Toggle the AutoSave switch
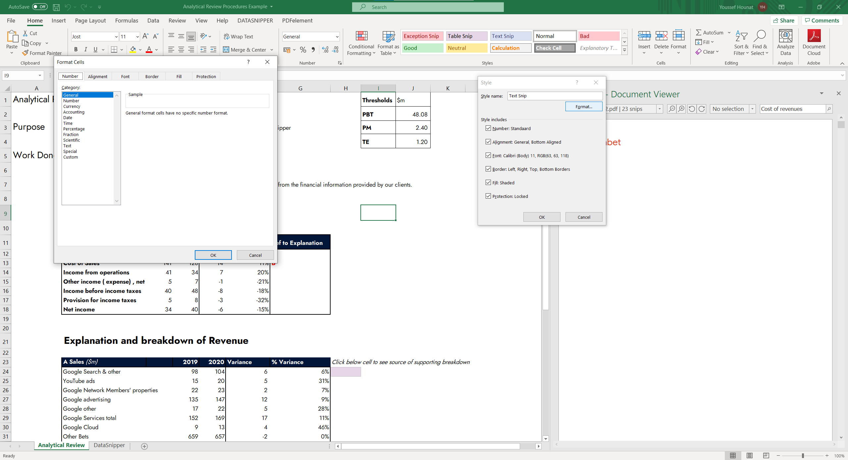Image resolution: width=848 pixels, height=460 pixels. click(40, 7)
